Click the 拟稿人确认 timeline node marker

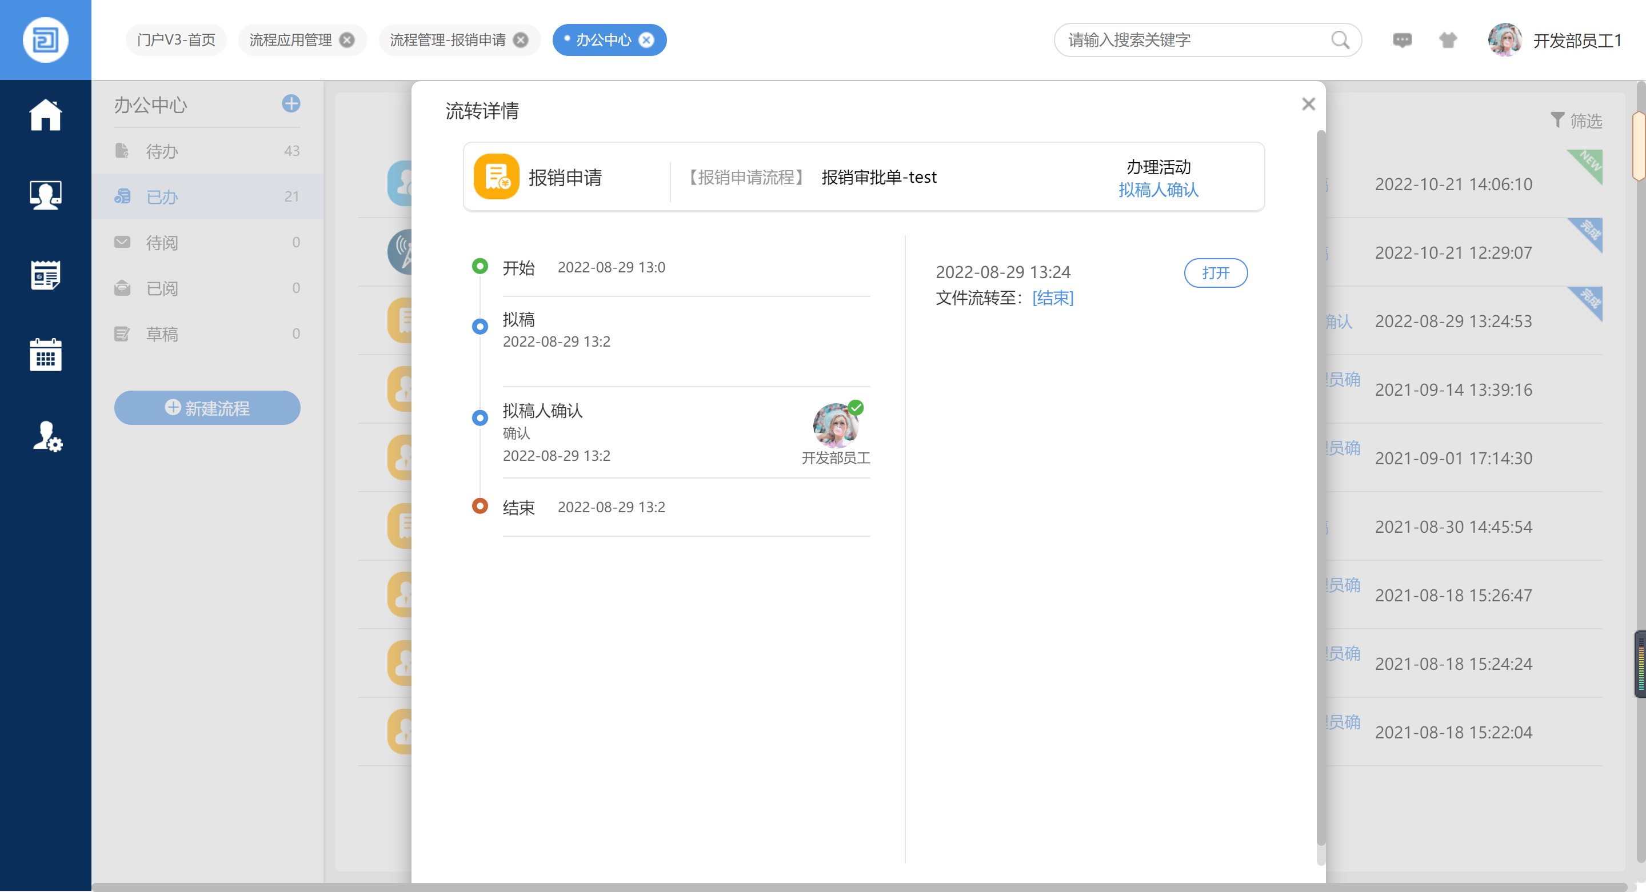[480, 417]
